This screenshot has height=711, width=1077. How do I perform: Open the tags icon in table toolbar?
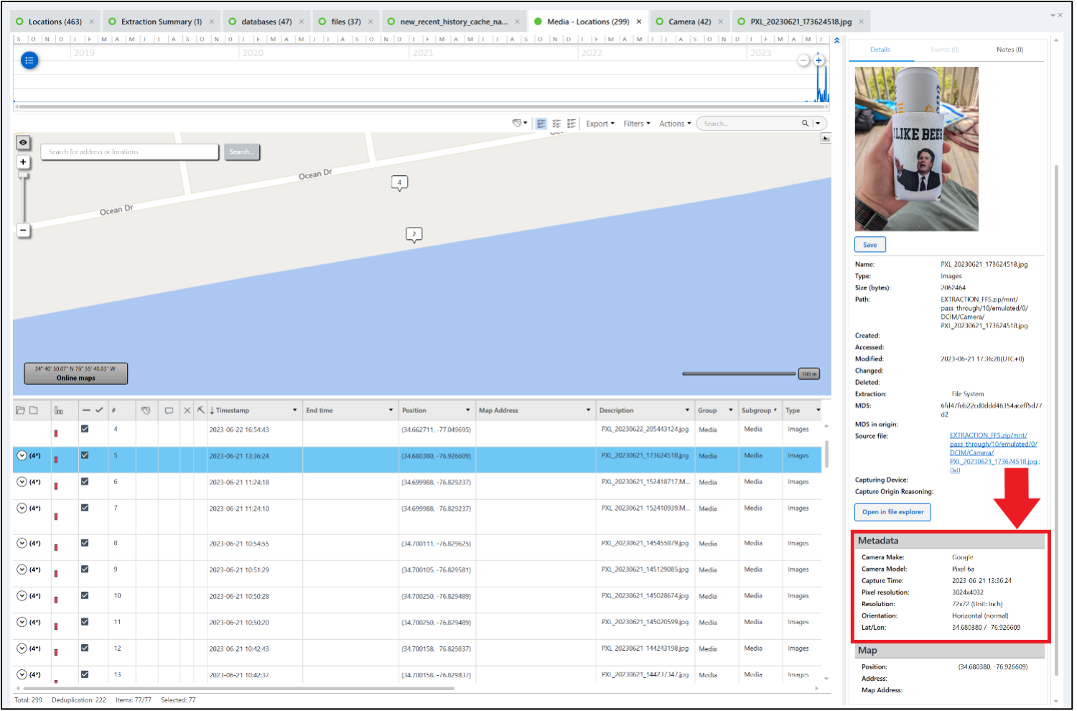(518, 124)
